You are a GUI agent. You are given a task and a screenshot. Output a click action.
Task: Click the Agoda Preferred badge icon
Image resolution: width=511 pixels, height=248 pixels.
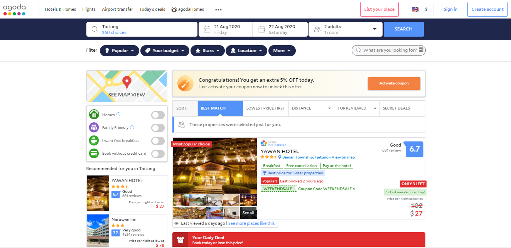coord(264,143)
